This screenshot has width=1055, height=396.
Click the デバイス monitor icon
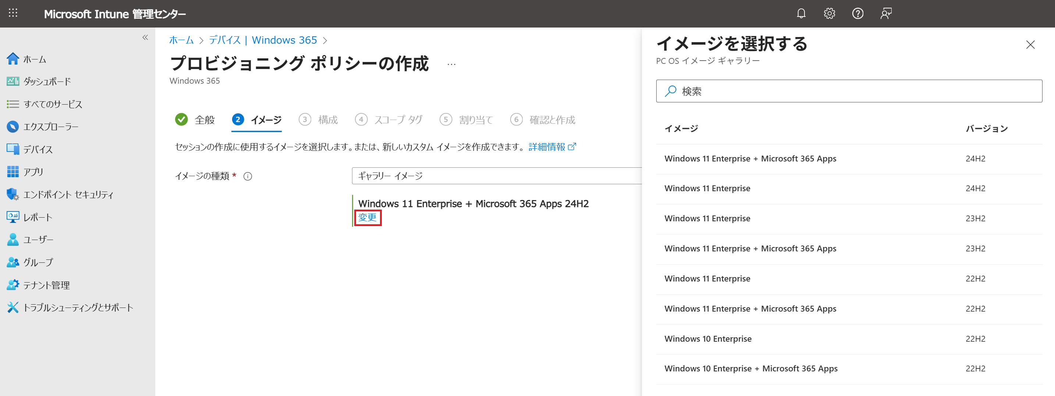(x=13, y=149)
